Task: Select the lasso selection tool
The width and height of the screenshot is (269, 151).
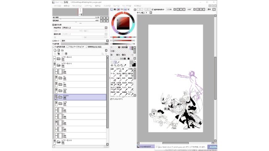Action: pos(115,62)
